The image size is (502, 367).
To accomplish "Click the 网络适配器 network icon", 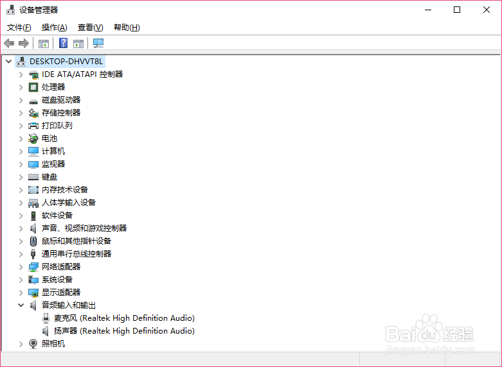I will pos(33,267).
